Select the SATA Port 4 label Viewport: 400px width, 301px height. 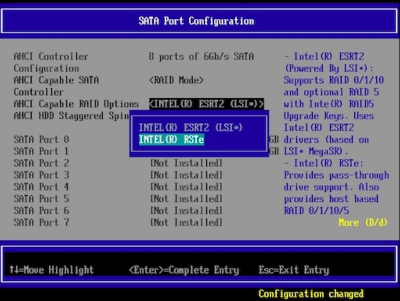(41, 187)
